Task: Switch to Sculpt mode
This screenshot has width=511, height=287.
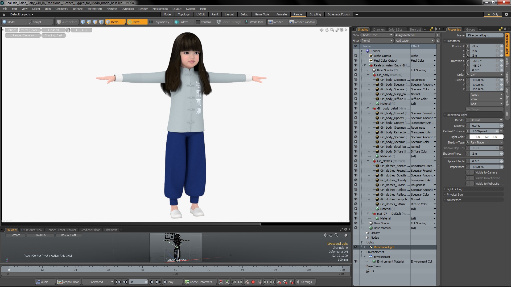Action: 40,22
